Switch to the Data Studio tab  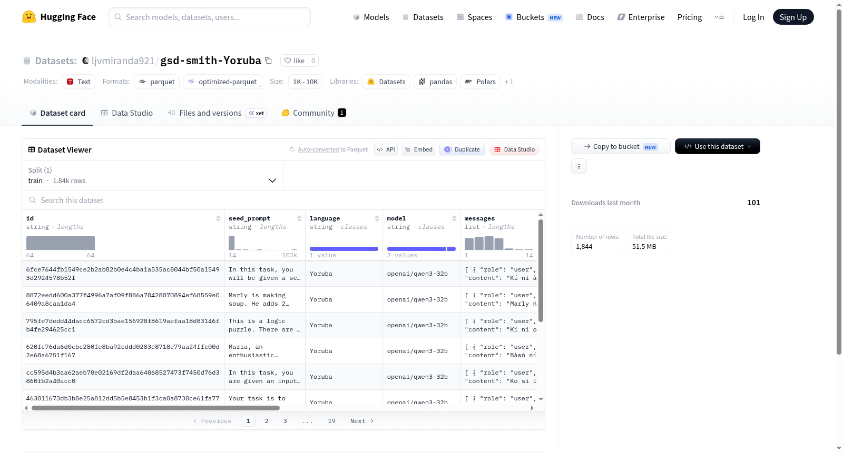tap(127, 113)
